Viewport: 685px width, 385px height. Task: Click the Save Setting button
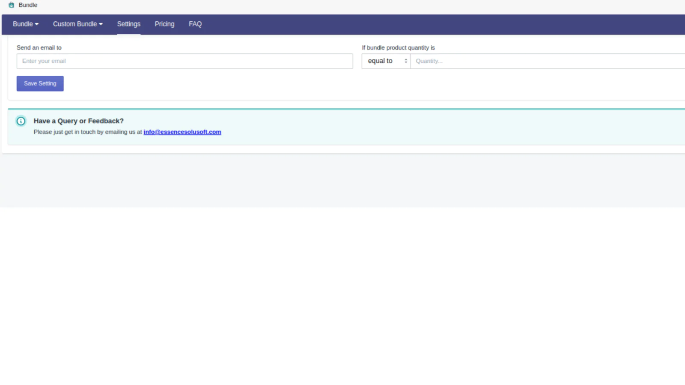point(40,83)
